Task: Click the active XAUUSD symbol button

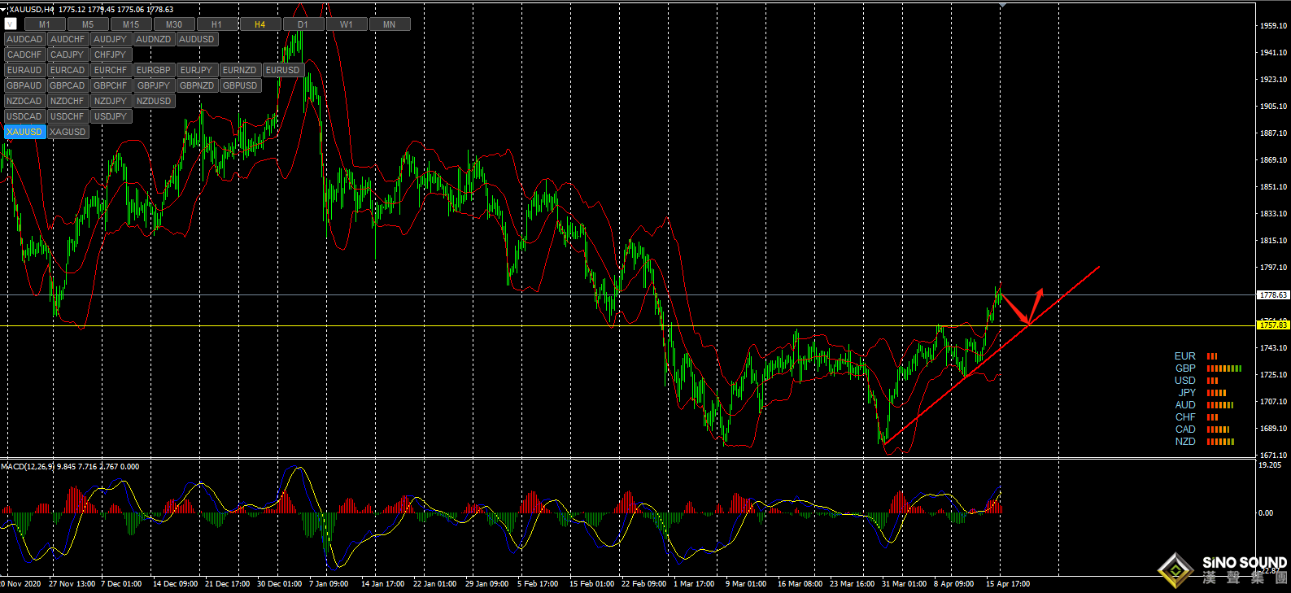Action: [x=24, y=132]
